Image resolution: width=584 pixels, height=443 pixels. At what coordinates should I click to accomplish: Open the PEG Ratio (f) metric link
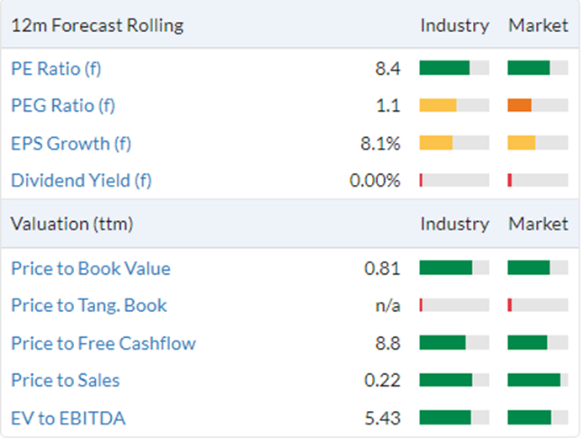63,106
